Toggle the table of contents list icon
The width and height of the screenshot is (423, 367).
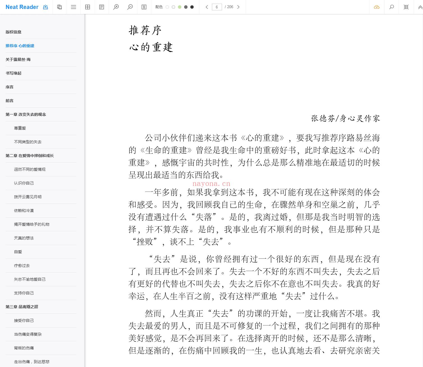[74, 7]
